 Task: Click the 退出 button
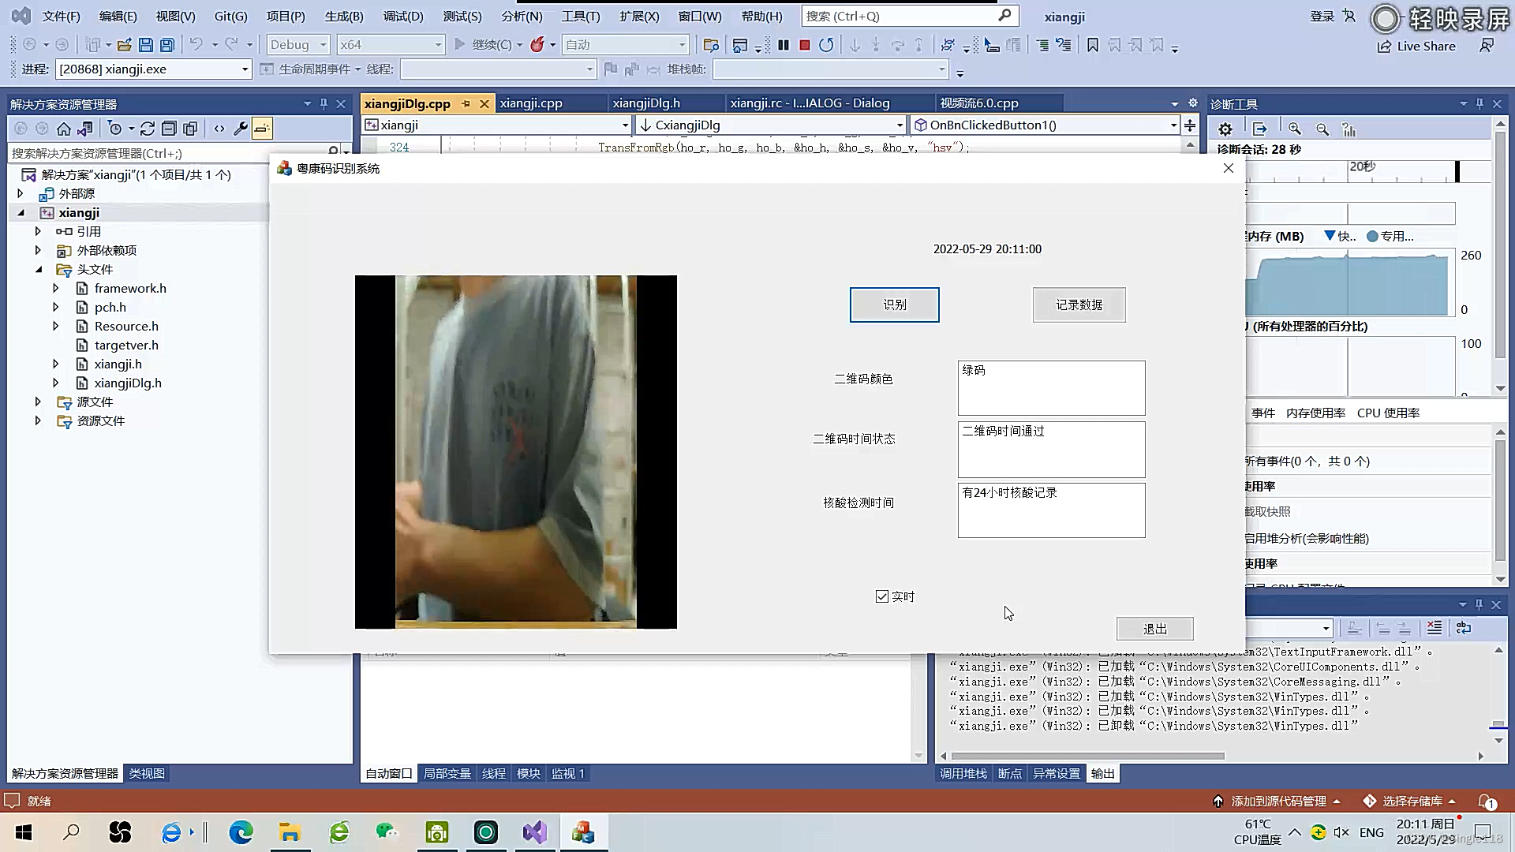coord(1154,629)
